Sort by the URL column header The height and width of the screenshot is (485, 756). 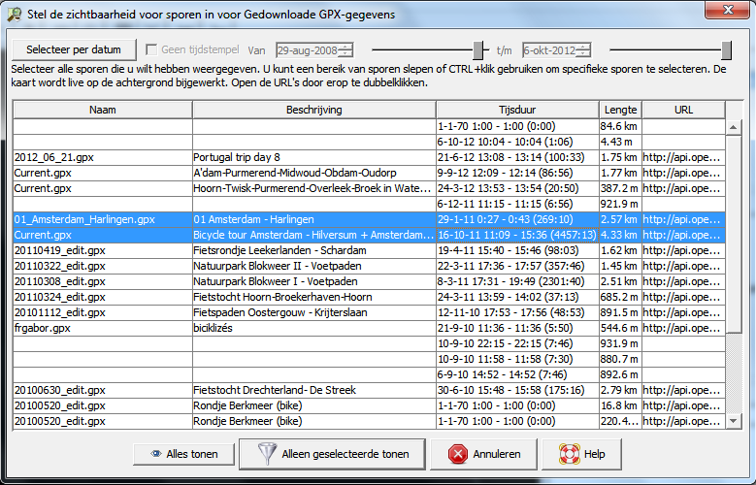click(x=683, y=110)
